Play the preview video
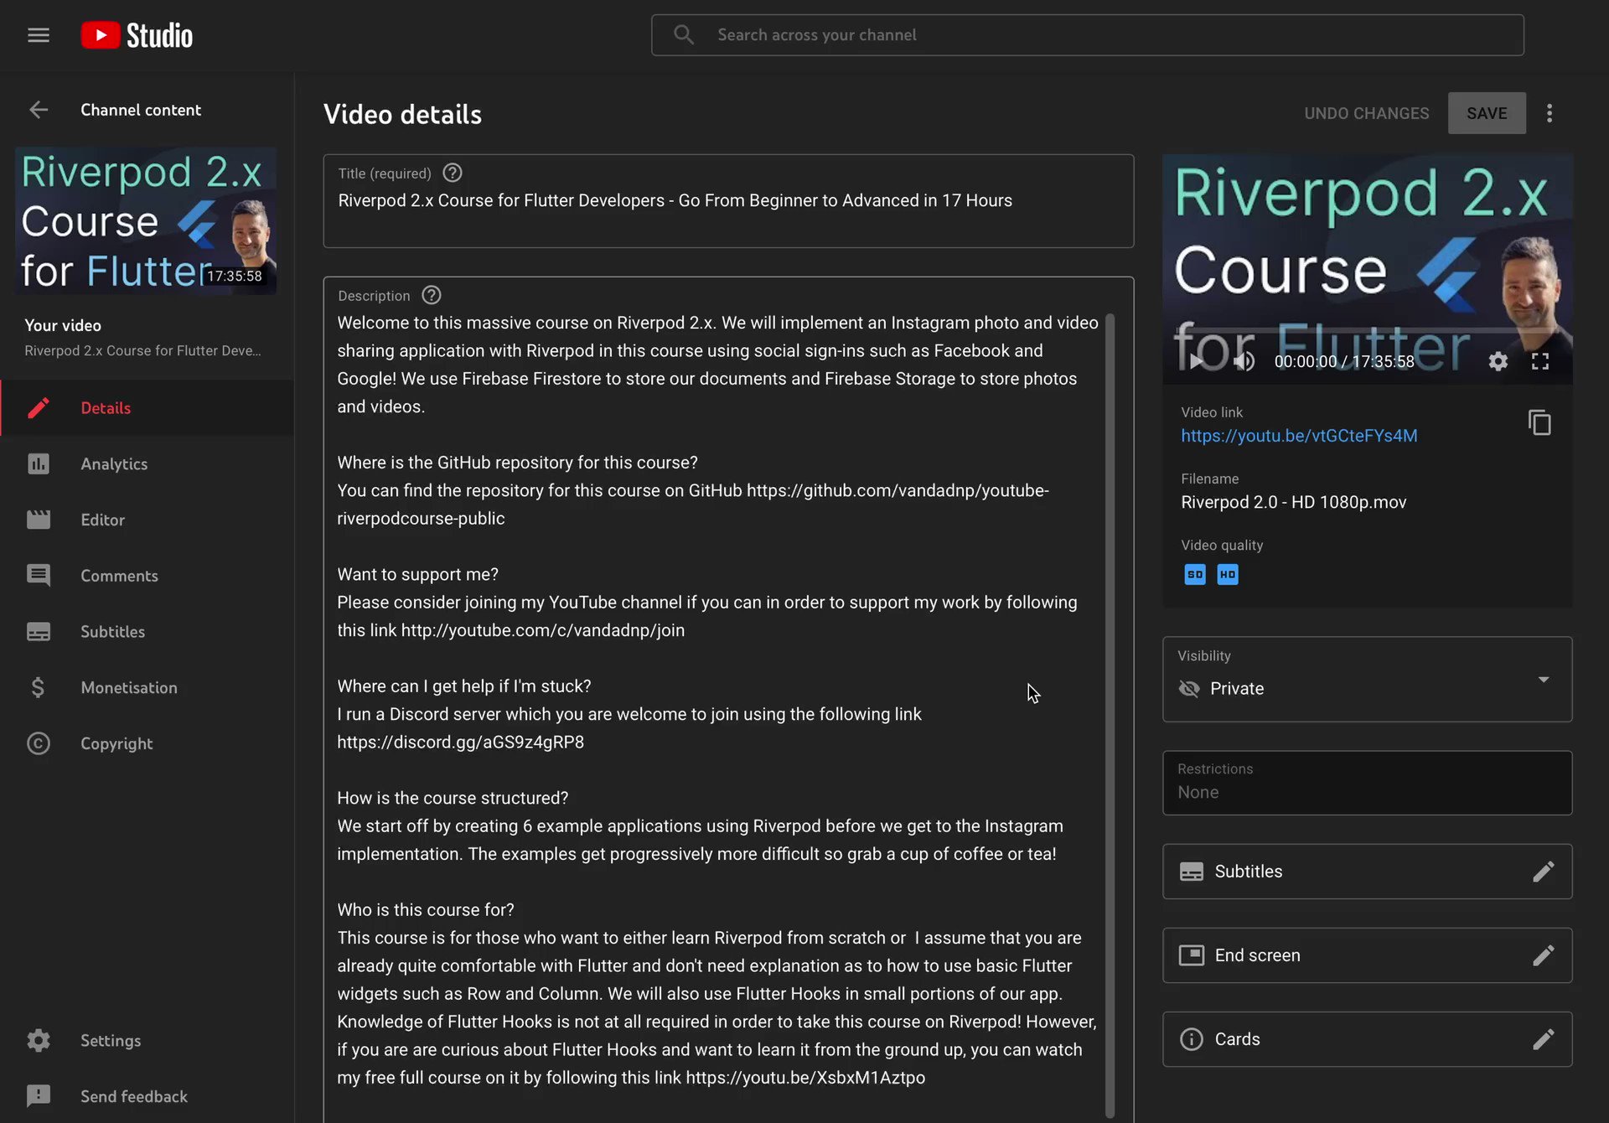Image resolution: width=1609 pixels, height=1123 pixels. [x=1196, y=361]
